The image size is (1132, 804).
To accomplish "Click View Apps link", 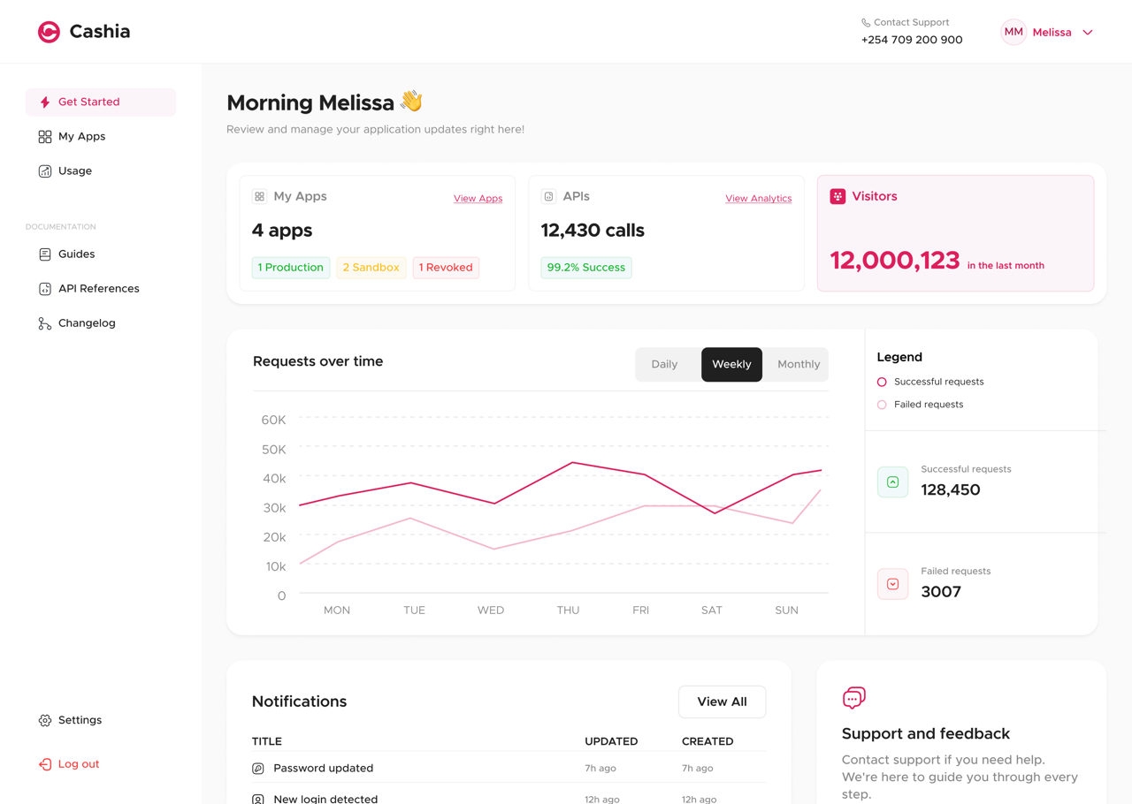I will (x=478, y=198).
